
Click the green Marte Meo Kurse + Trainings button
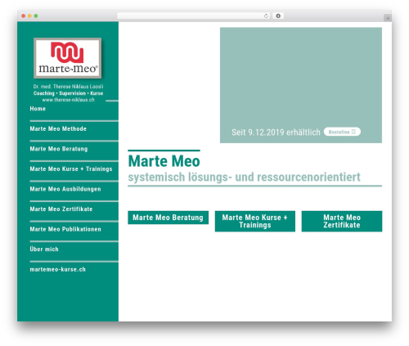(x=255, y=221)
